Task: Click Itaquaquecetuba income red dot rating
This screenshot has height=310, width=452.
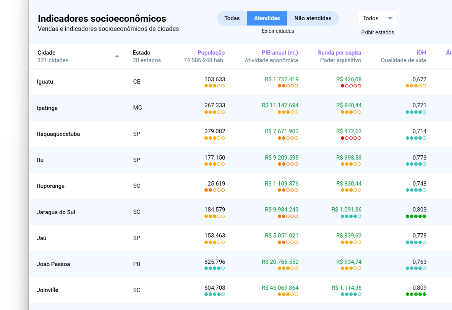Action: pyautogui.click(x=351, y=138)
